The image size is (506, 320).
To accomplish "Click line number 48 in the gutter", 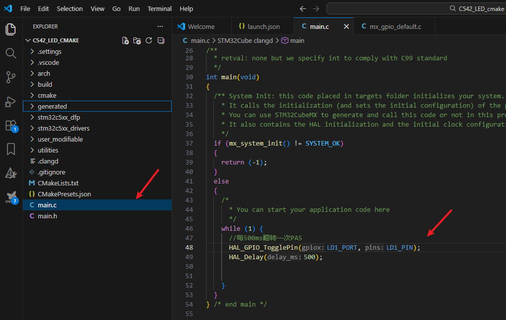I will 189,248.
